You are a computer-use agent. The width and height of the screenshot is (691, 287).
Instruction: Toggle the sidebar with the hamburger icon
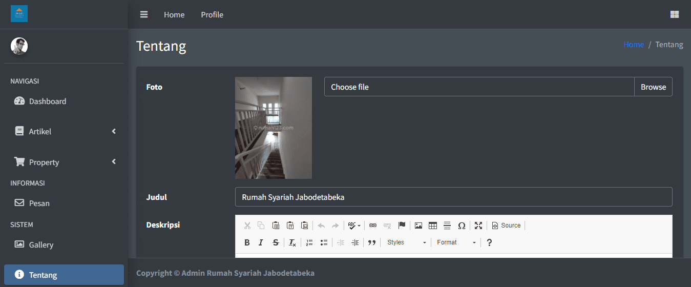[144, 15]
